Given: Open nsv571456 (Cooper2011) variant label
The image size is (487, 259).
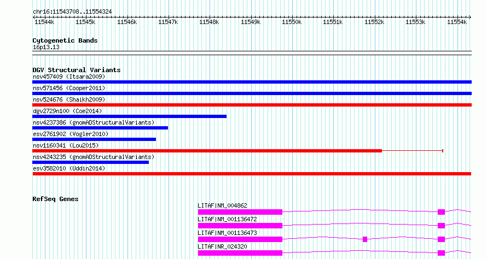Looking at the screenshot, I should (x=69, y=88).
